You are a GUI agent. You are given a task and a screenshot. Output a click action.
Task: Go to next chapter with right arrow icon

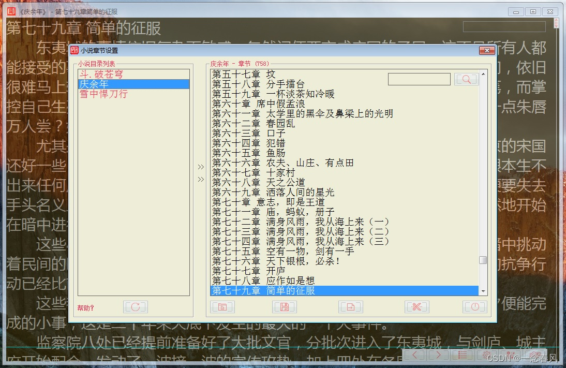438,355
